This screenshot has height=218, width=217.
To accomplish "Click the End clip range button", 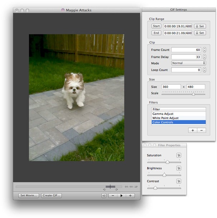I will (x=156, y=33).
